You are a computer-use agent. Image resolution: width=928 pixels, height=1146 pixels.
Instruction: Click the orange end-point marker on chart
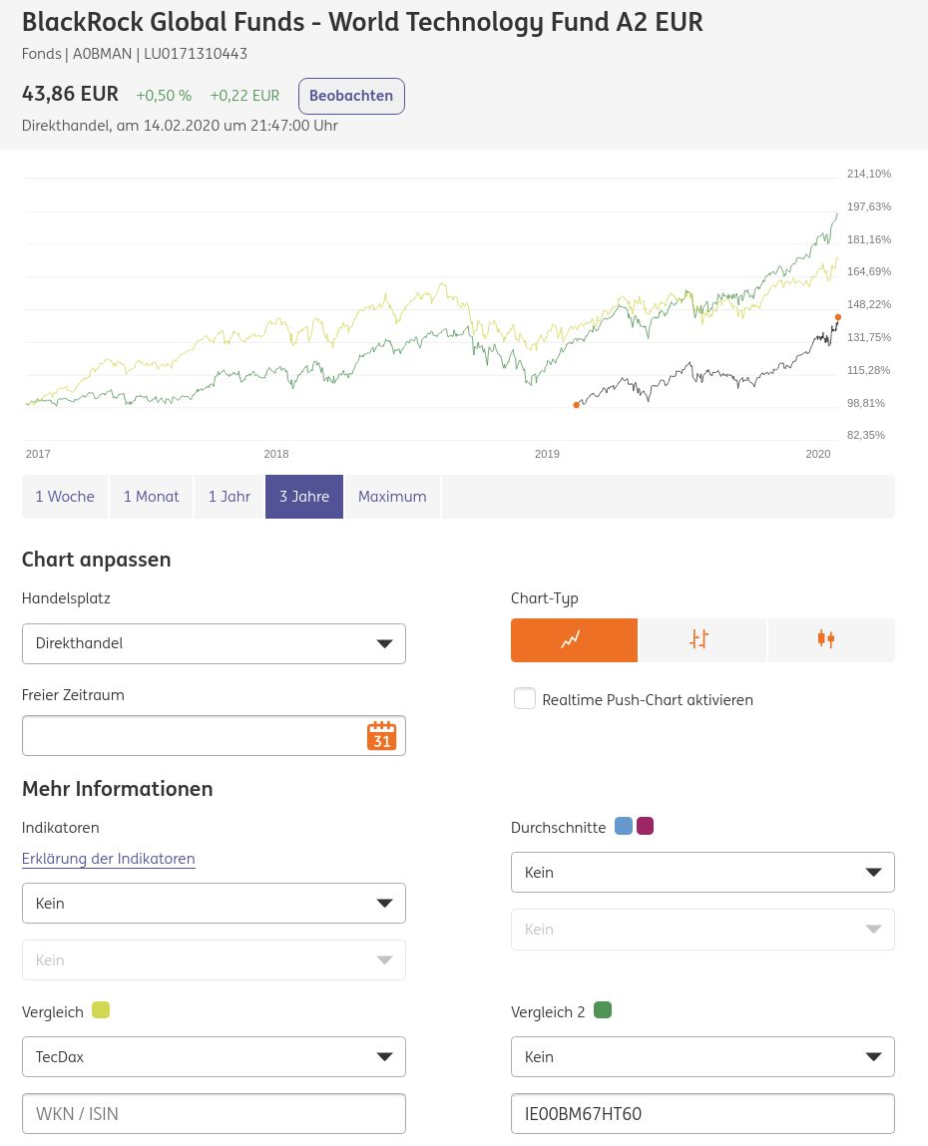[838, 317]
